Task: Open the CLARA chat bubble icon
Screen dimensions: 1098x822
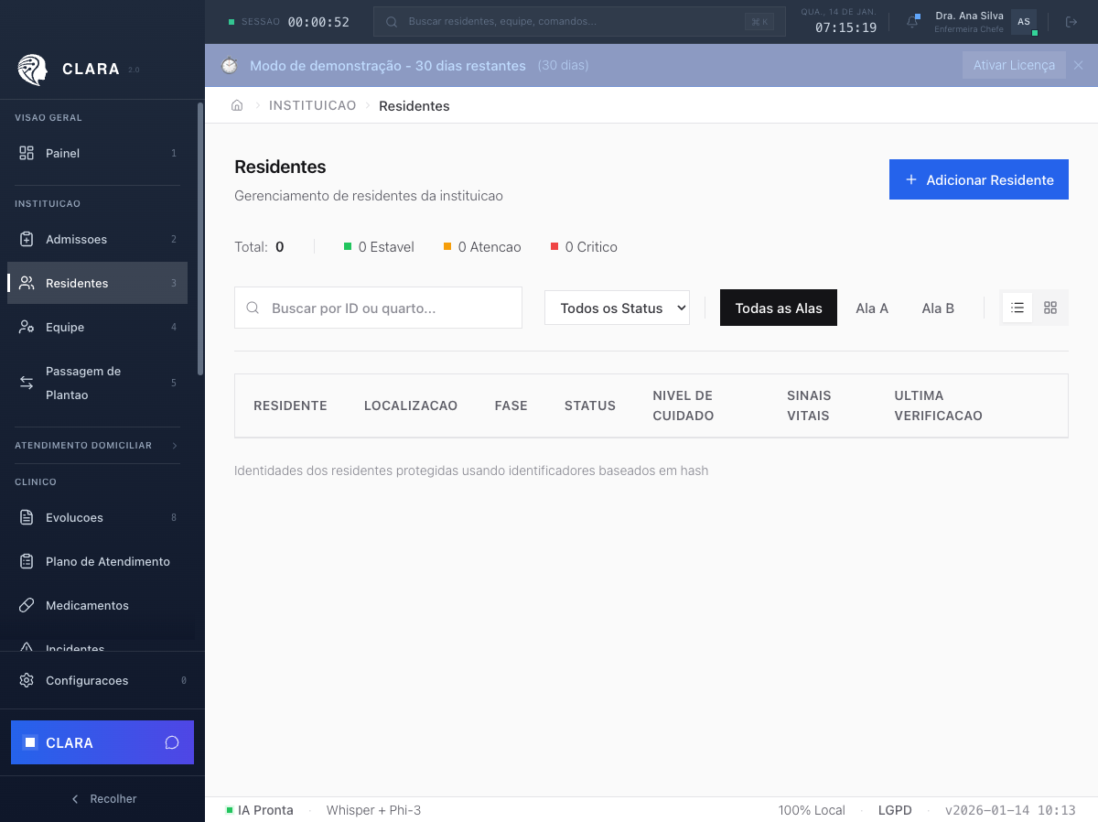Action: tap(171, 742)
